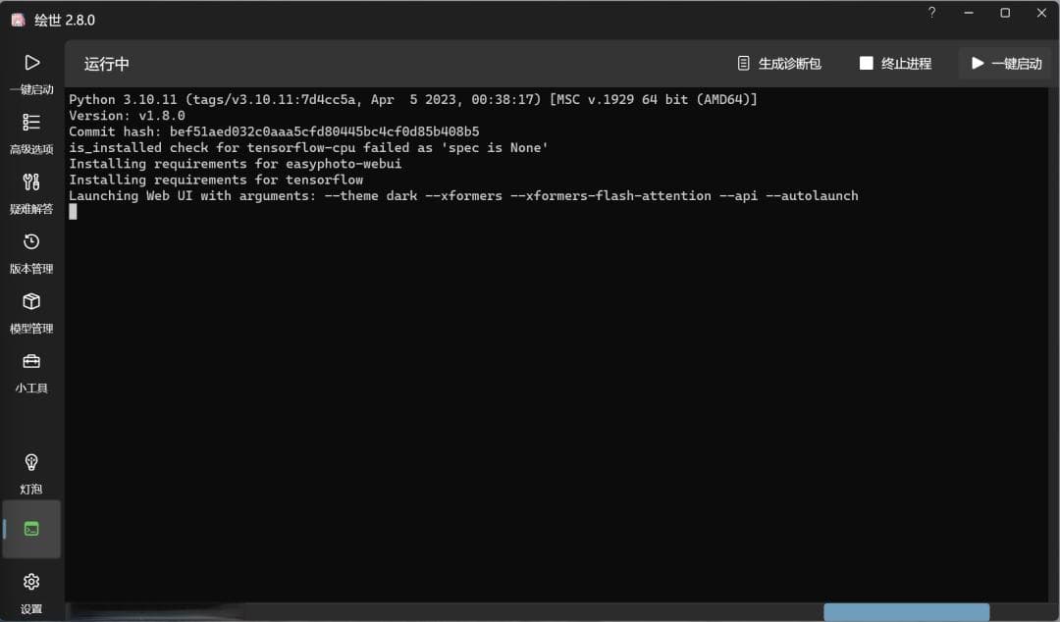Screen dimensions: 1060x622
Task: Click the question mark help icon
Action: [x=931, y=13]
